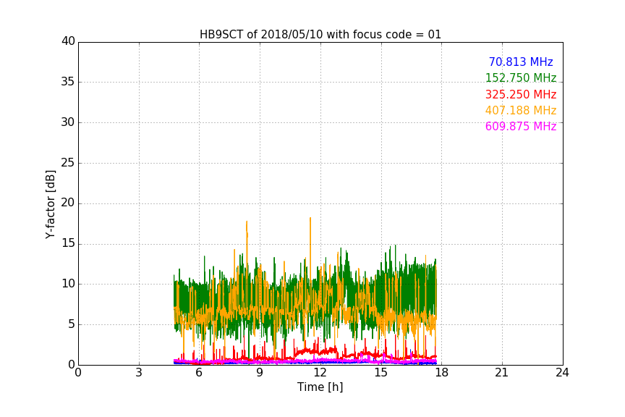The height and width of the screenshot is (417, 625).
Task: Click the x-axis tick label 9
Action: (260, 373)
